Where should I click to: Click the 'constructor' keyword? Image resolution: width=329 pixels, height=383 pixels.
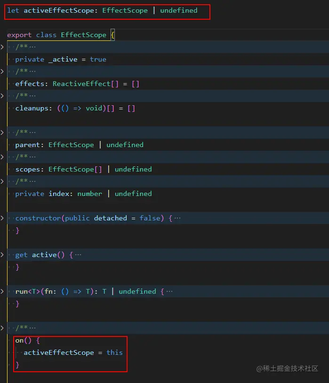coord(38,218)
